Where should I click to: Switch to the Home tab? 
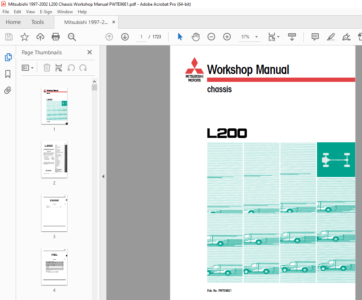point(13,22)
